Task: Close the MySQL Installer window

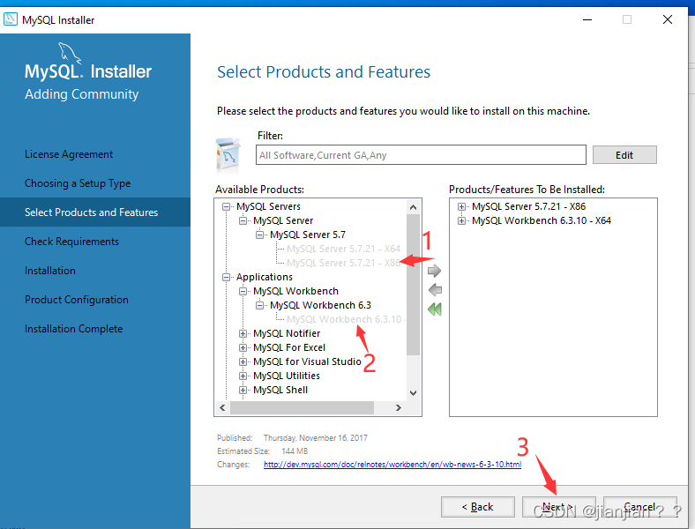Action: (x=668, y=19)
